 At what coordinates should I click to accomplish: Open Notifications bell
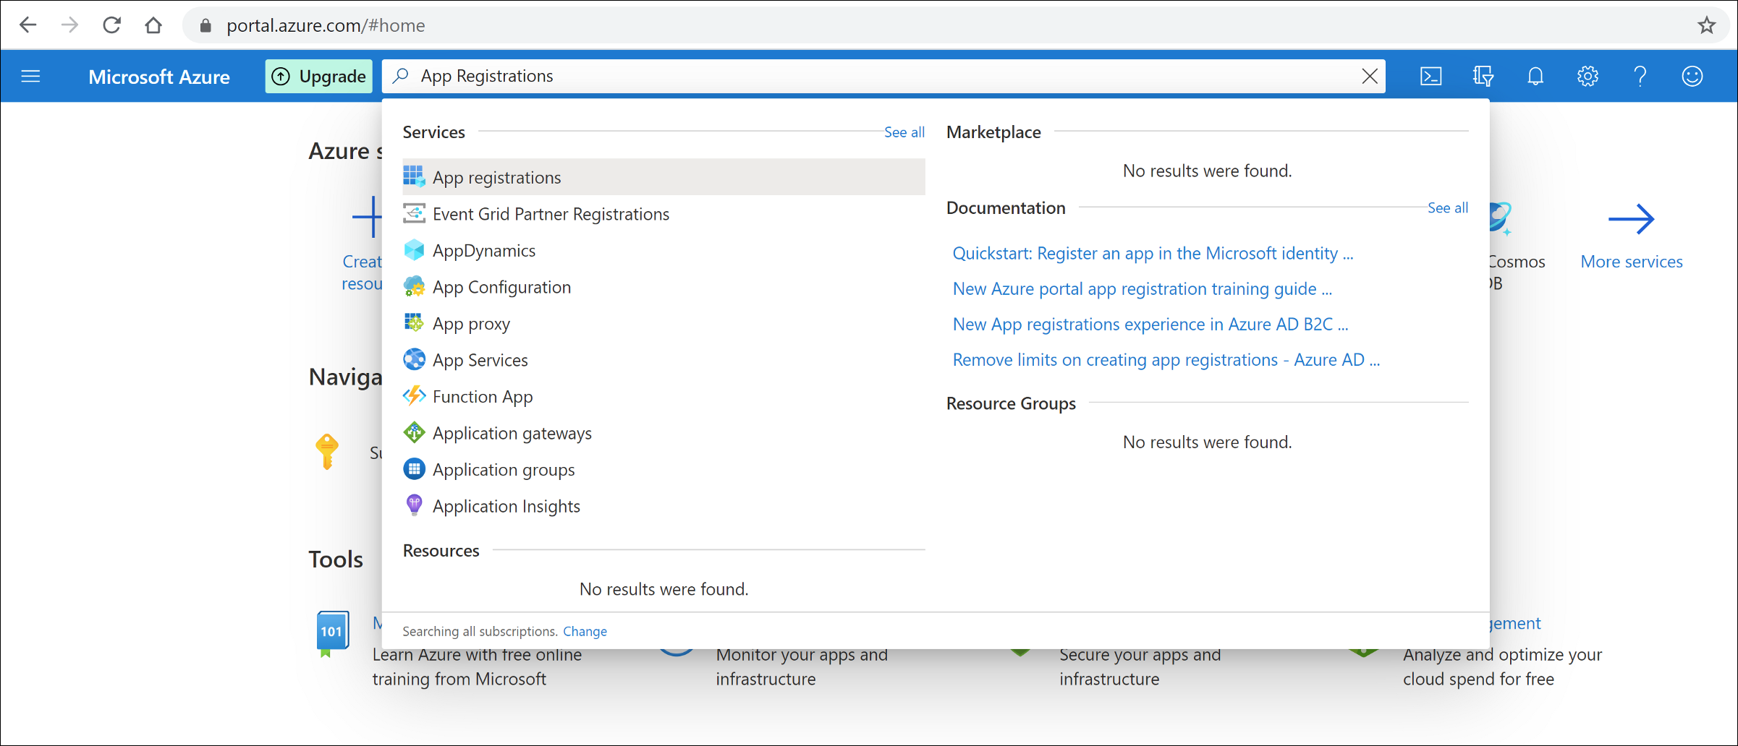click(1535, 76)
